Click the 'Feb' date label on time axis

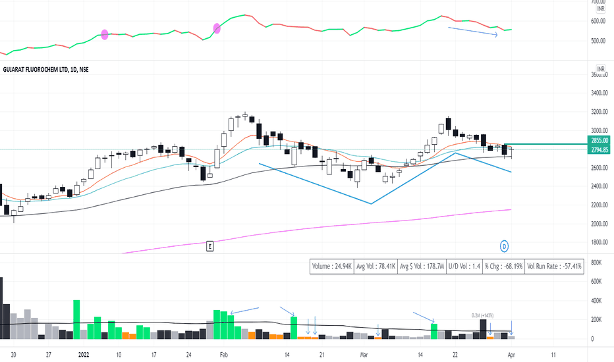coord(223,355)
